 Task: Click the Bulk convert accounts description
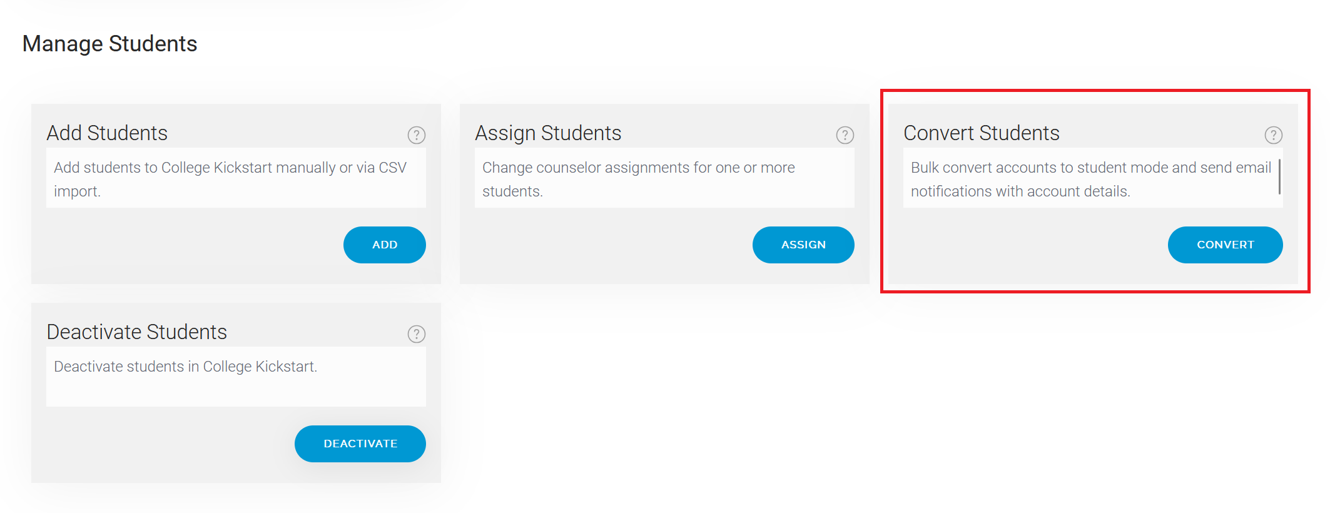(x=1091, y=179)
